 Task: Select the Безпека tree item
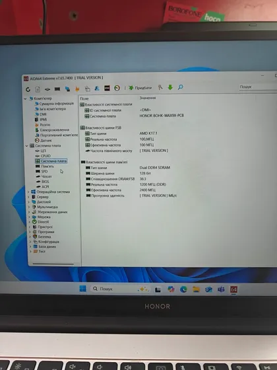pos(42,237)
